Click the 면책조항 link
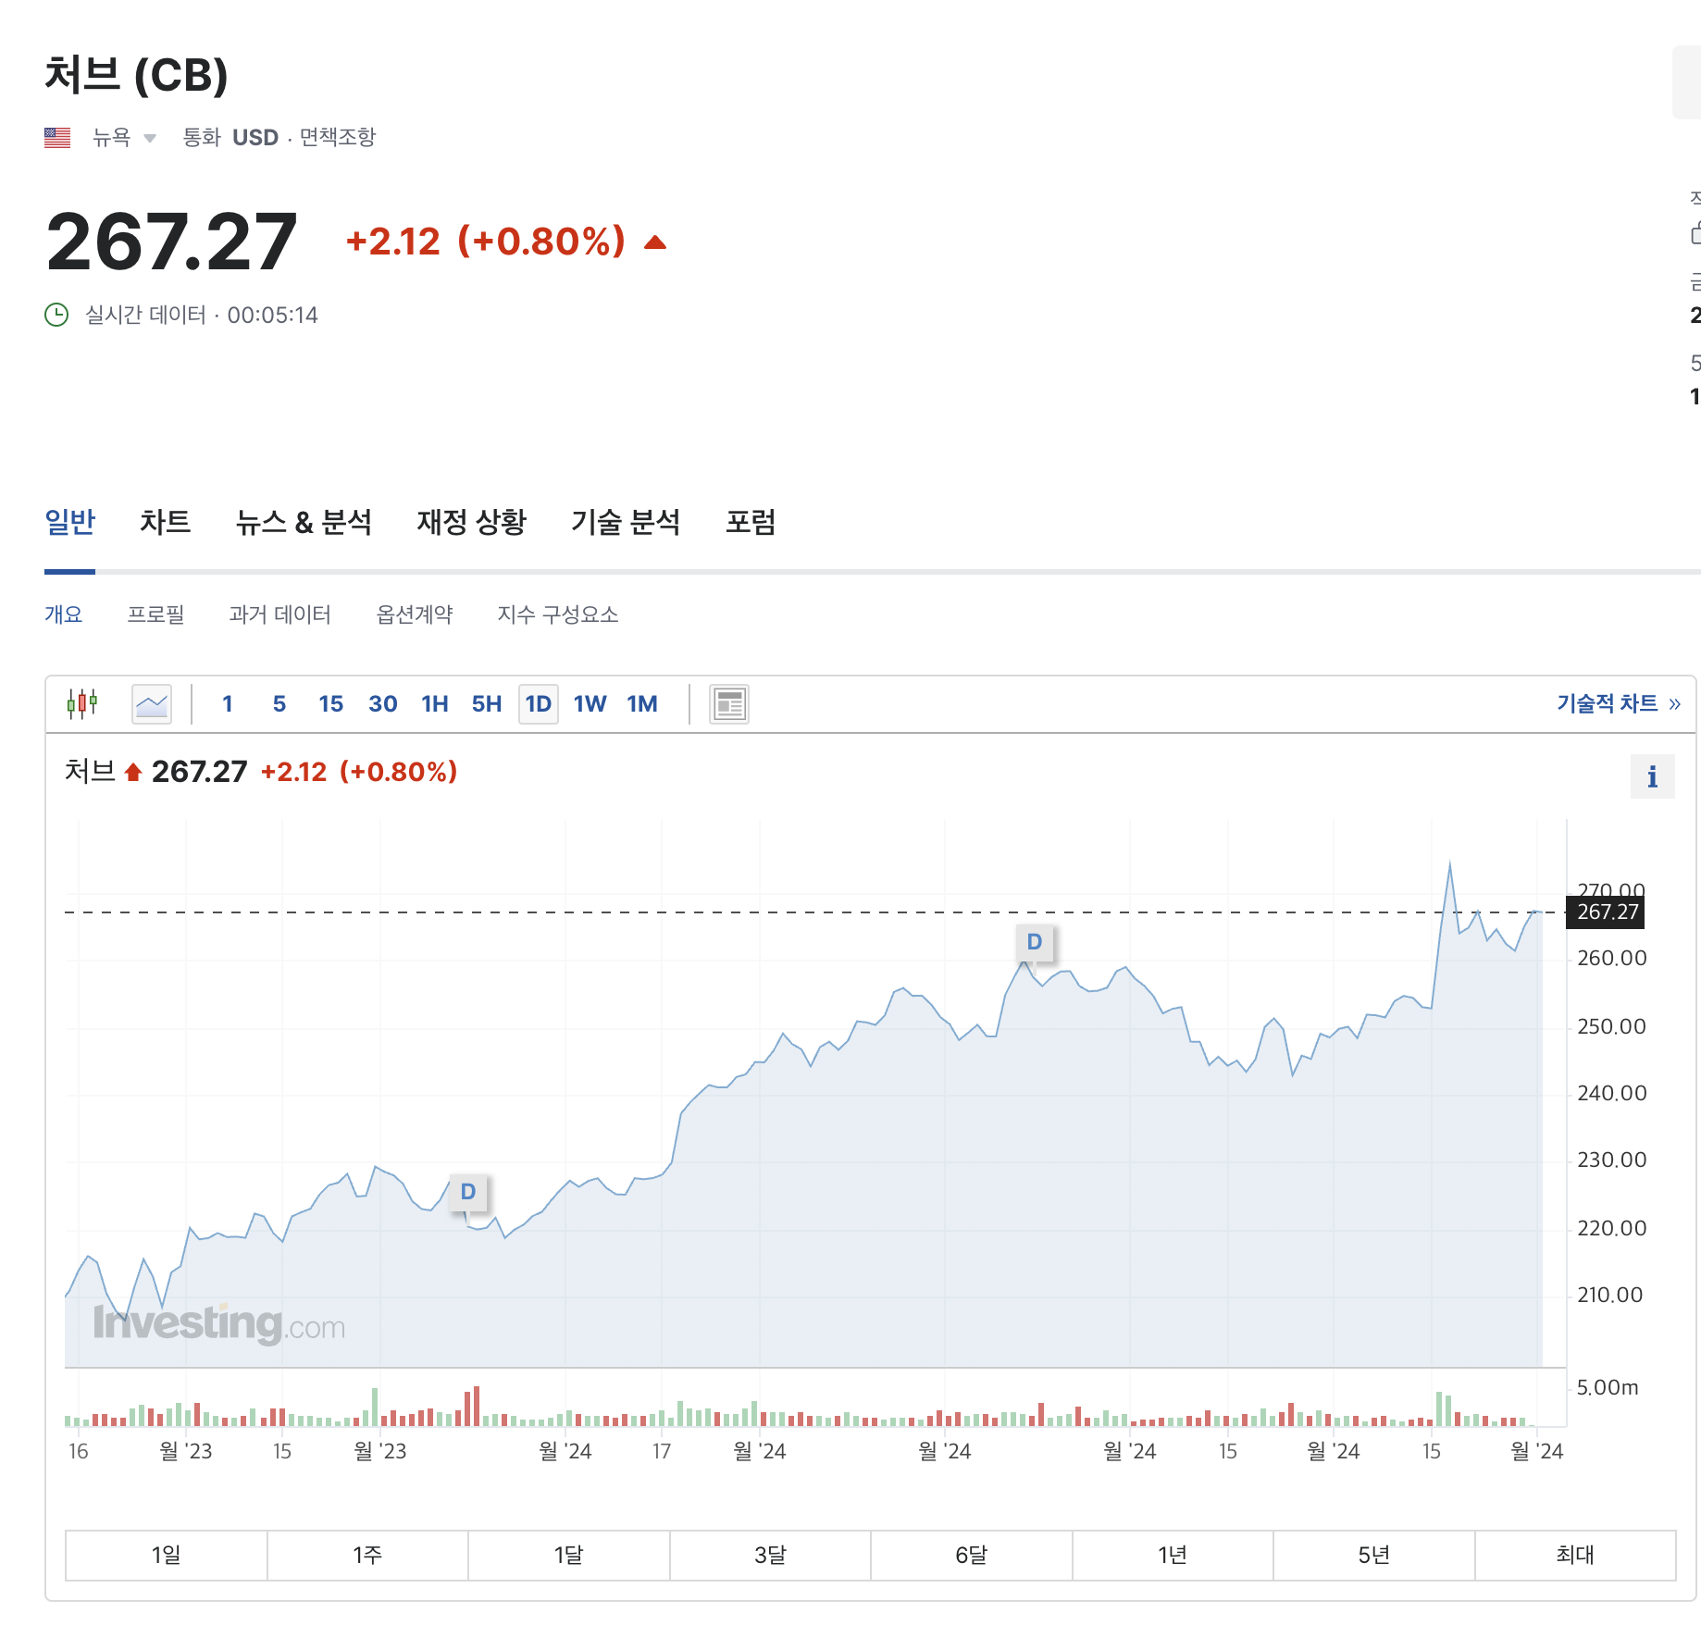The width and height of the screenshot is (1701, 1625). point(338,137)
